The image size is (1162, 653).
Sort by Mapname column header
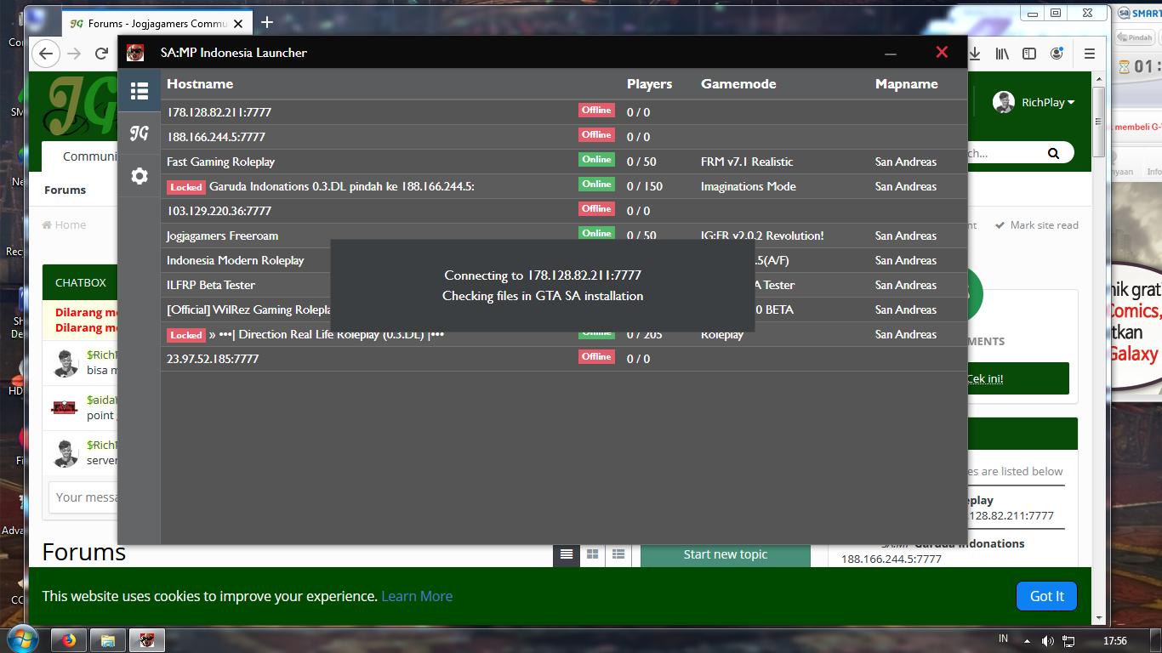pyautogui.click(x=907, y=84)
